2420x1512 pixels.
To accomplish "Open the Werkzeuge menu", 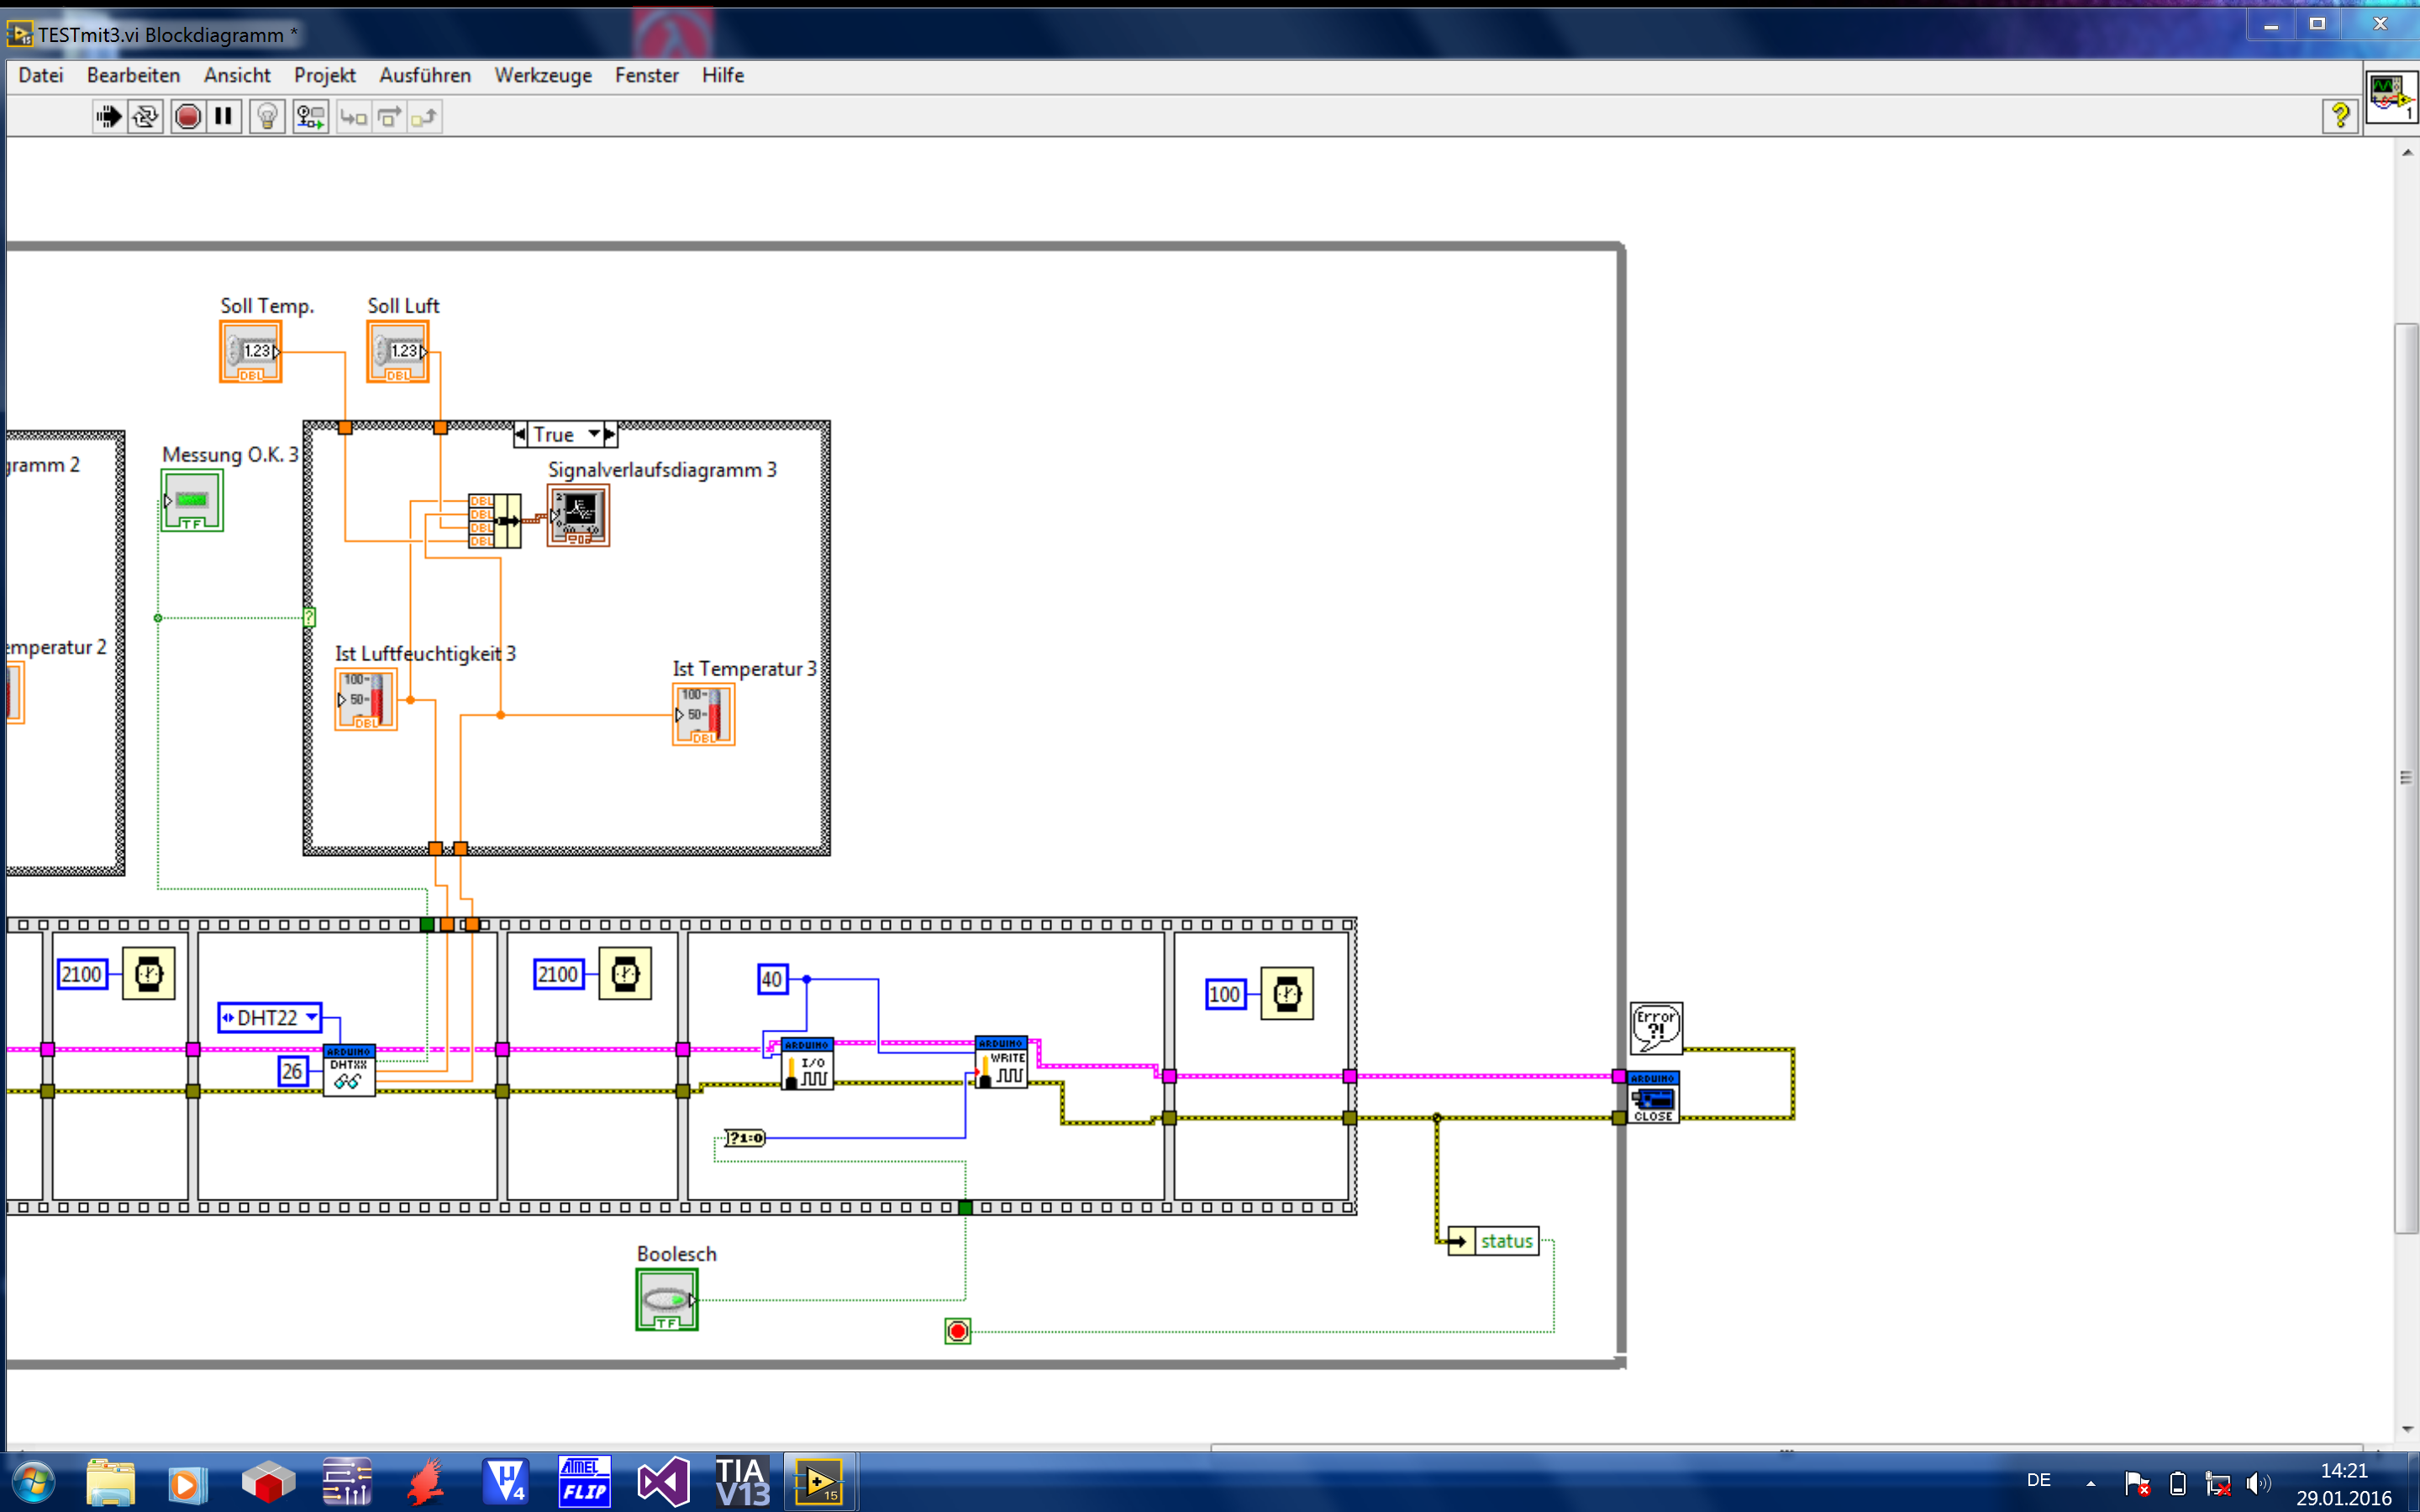I will [543, 76].
